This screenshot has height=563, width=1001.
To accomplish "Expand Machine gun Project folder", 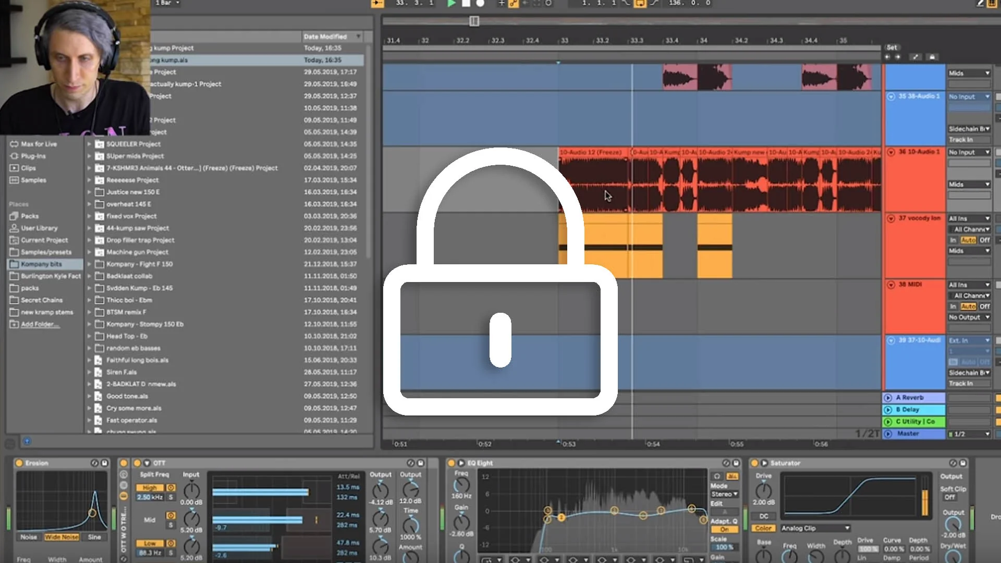I will click(x=89, y=252).
